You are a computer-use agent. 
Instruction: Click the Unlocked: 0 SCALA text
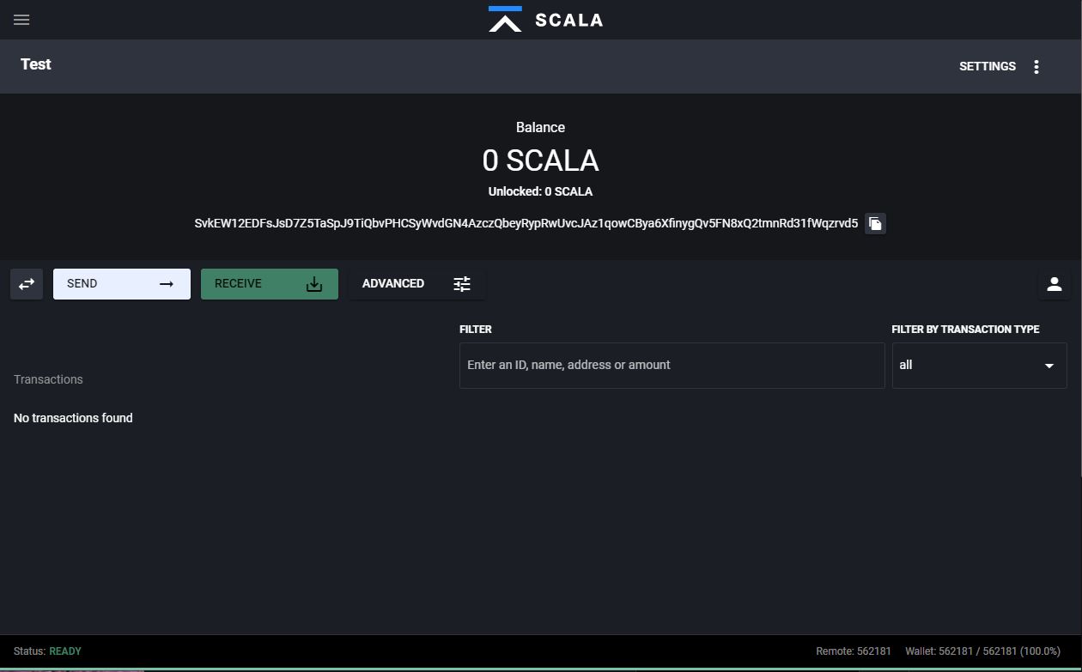[540, 191]
